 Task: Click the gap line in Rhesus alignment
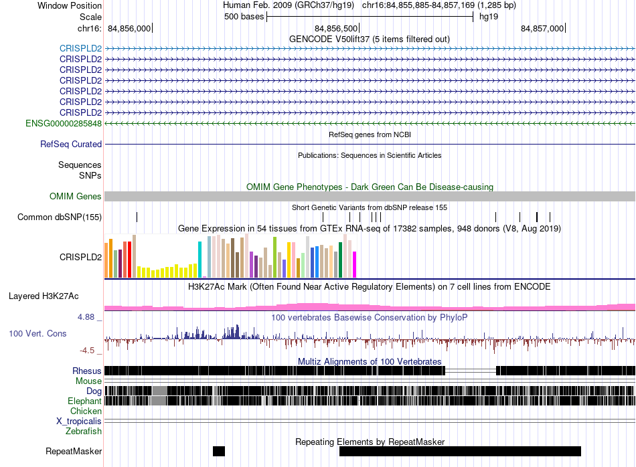coord(471,371)
